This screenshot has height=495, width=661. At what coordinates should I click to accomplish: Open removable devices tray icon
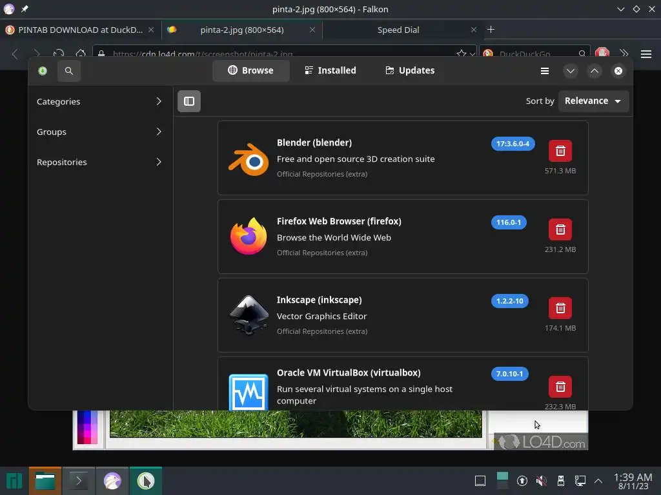(x=561, y=481)
